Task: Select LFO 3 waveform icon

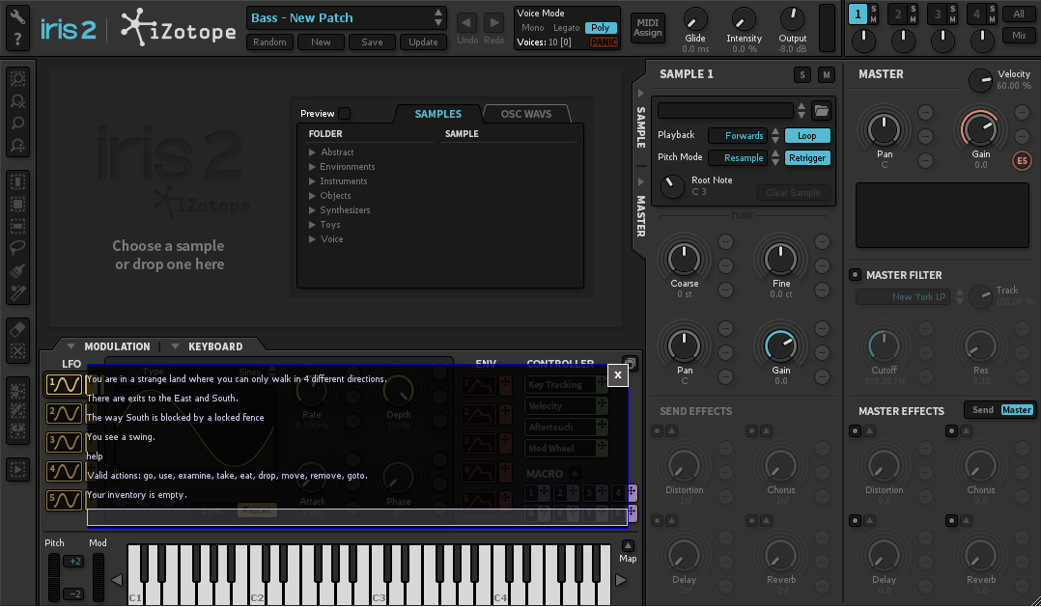Action: [x=64, y=442]
